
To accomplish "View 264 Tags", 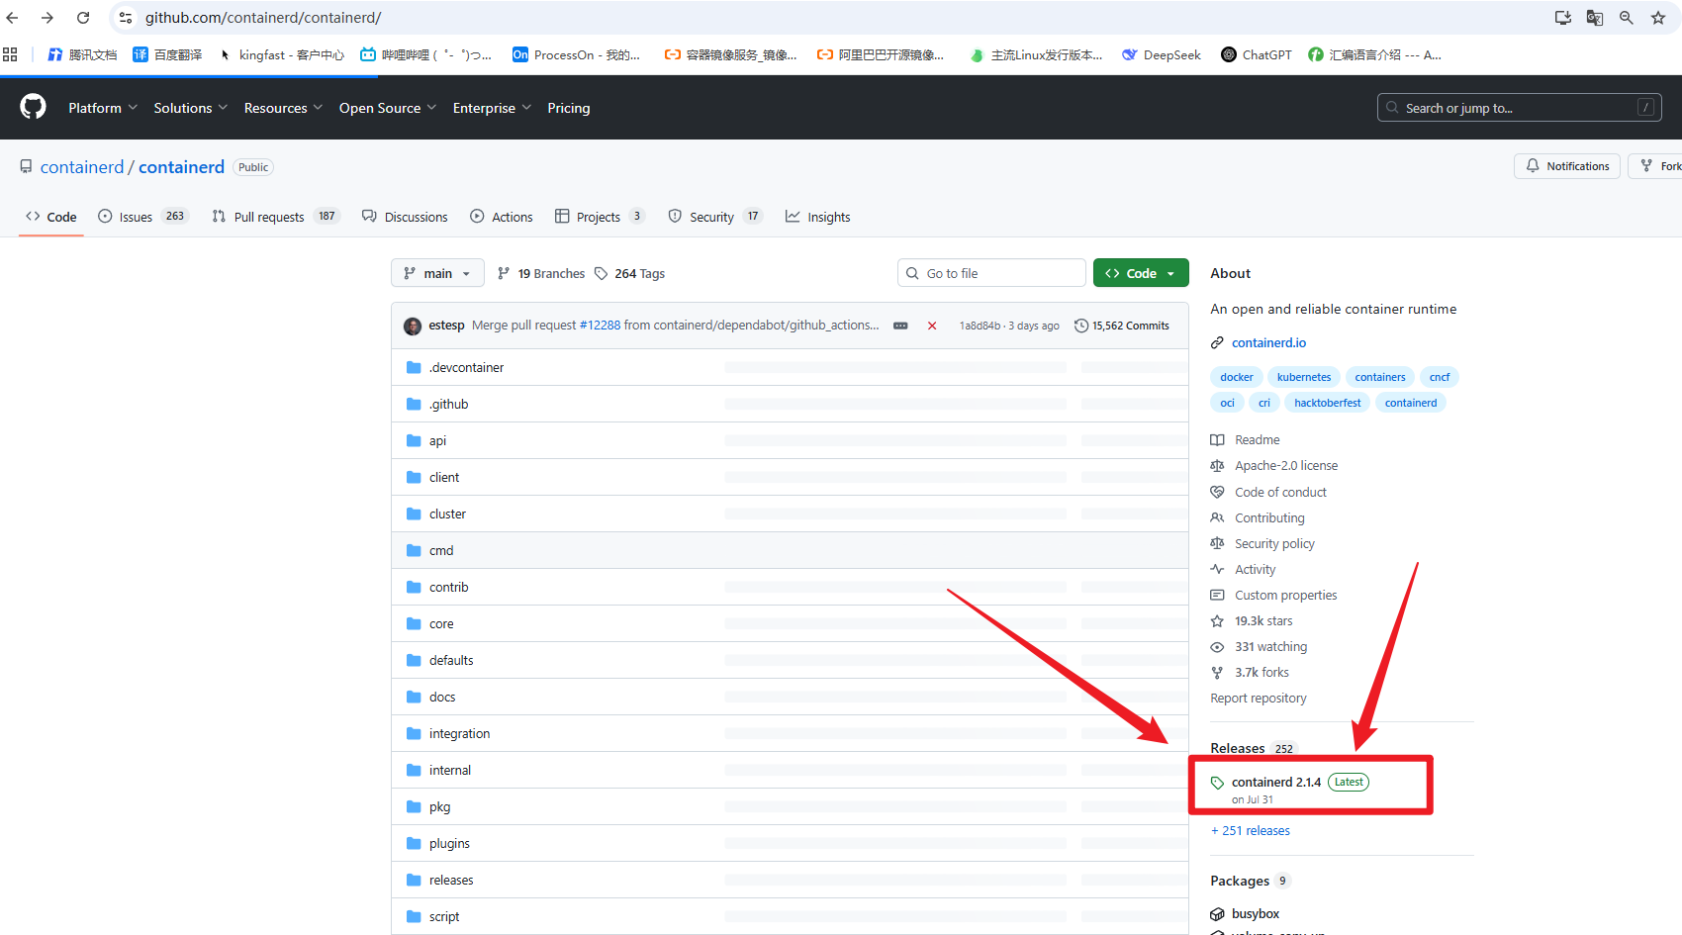I will click(629, 273).
